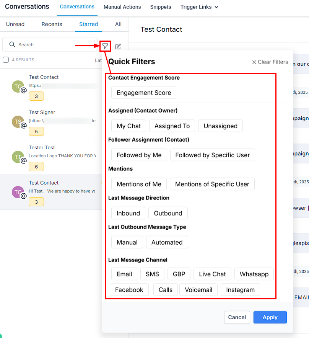
Task: Click the unread badge showing 6
Action: pyautogui.click(x=36, y=167)
